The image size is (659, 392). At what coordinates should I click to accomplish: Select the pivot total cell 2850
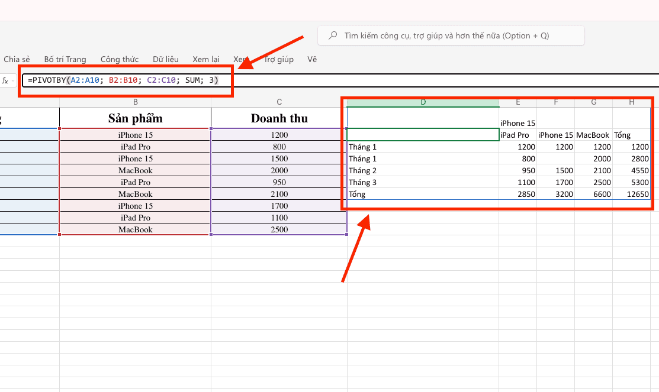[x=517, y=194]
